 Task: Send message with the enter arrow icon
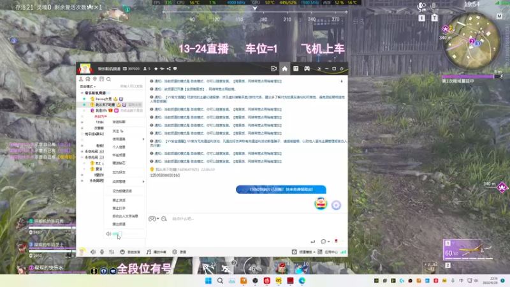[312, 242]
